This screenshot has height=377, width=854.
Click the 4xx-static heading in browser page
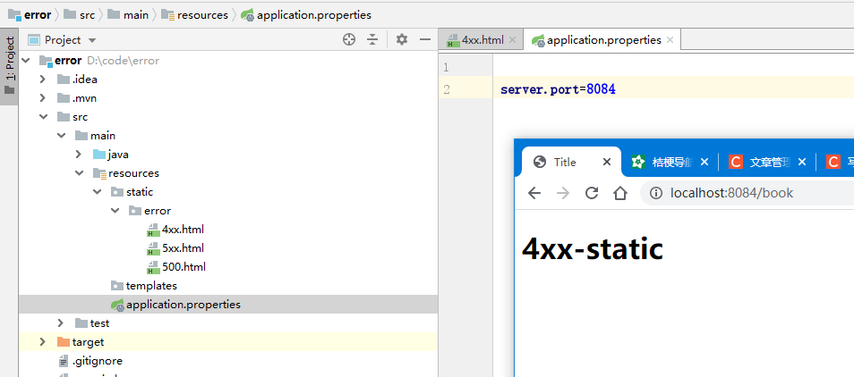pyautogui.click(x=593, y=248)
